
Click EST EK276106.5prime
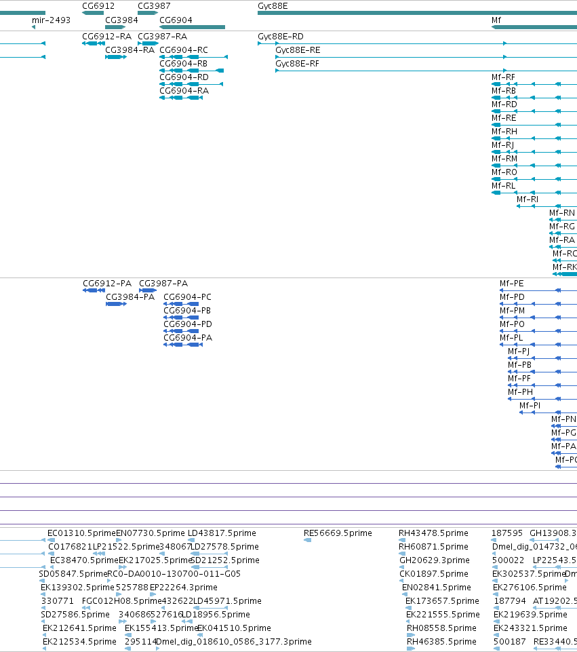pyautogui.click(x=530, y=588)
